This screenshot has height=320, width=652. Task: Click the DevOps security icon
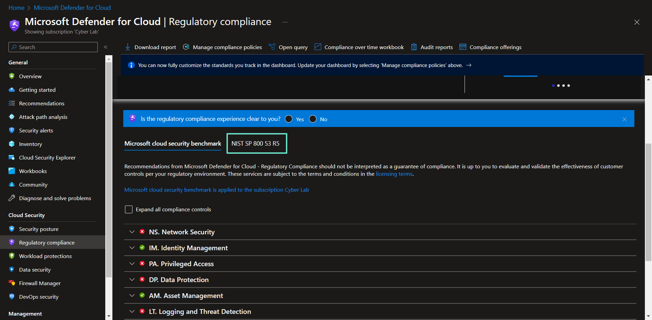[12, 297]
